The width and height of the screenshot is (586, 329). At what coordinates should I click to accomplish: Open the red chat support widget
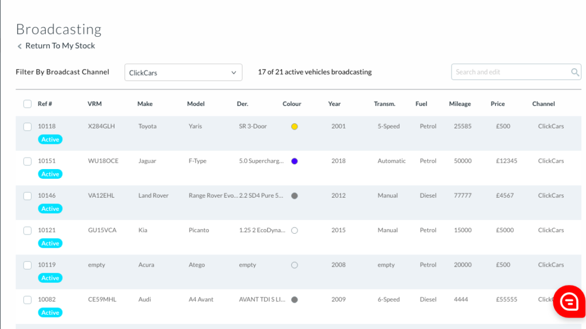coord(569,301)
